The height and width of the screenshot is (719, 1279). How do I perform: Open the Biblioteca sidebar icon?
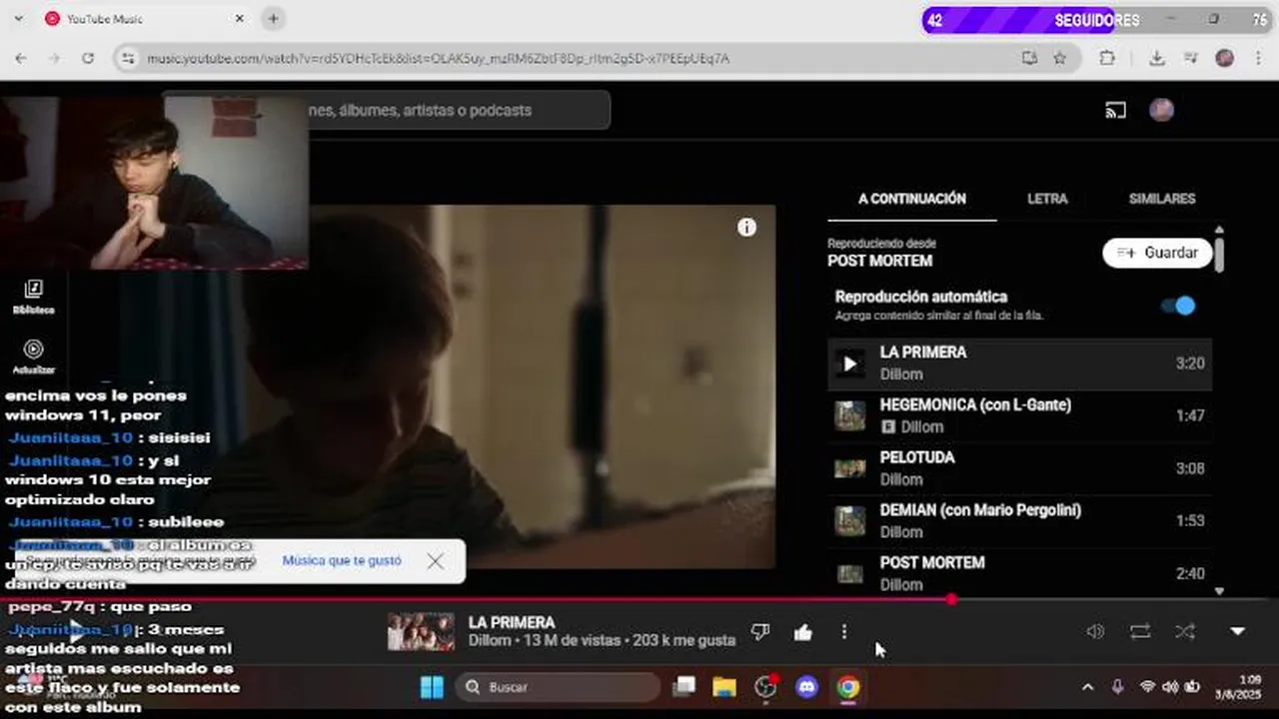coord(34,296)
